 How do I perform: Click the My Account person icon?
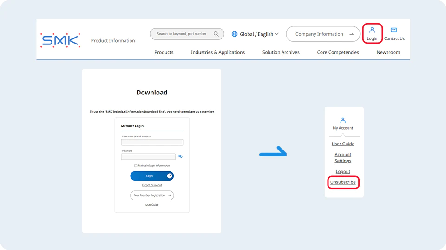tap(343, 120)
